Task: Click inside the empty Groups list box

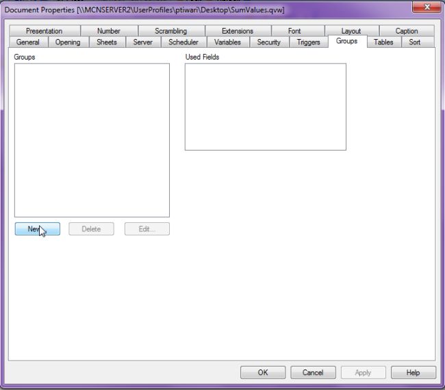Action: click(x=92, y=140)
